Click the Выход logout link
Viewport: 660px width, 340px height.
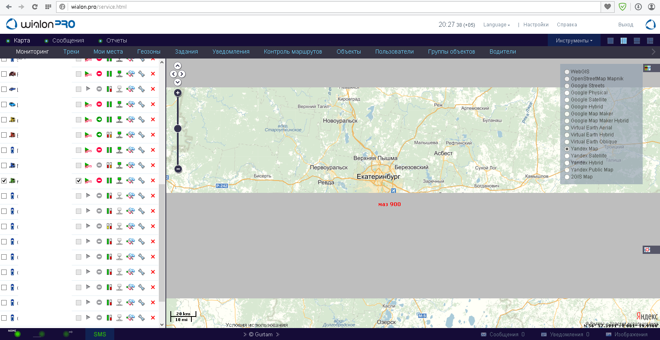(x=625, y=25)
